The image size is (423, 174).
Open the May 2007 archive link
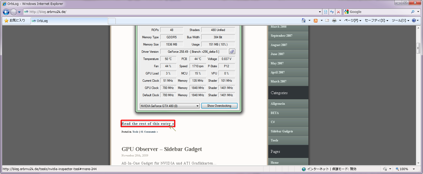tap(277, 63)
